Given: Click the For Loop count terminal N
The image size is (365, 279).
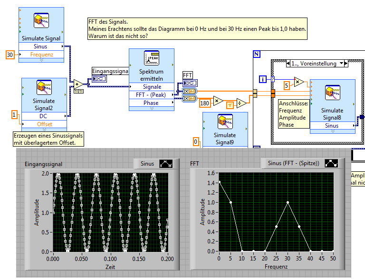Looking at the screenshot, I should [257, 54].
